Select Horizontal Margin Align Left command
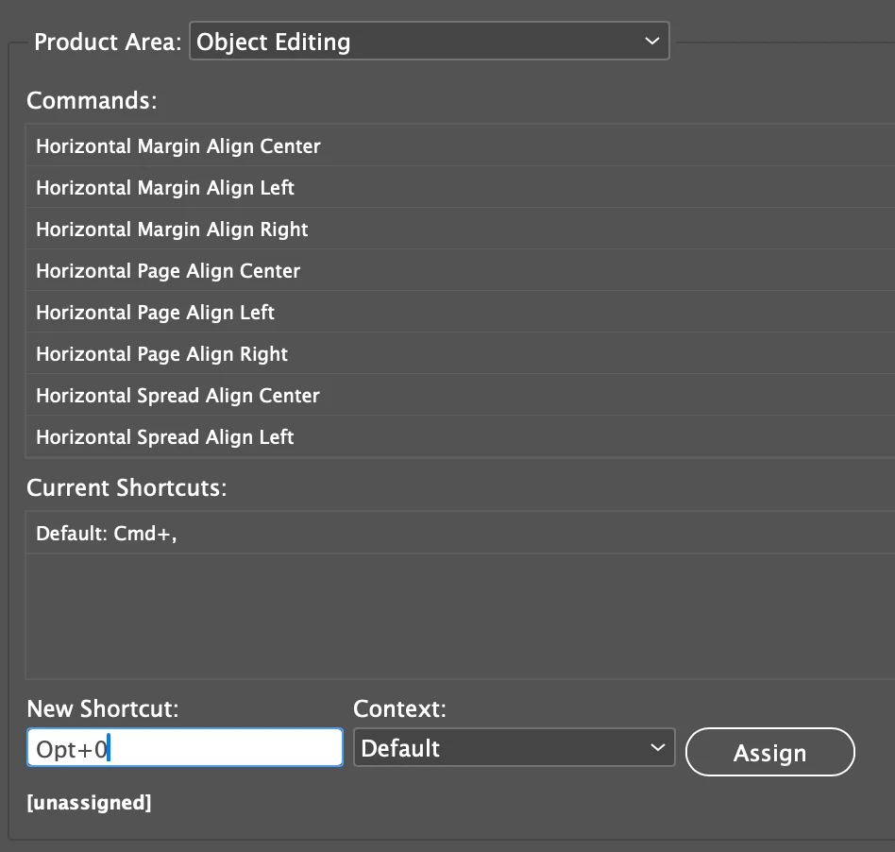This screenshot has width=895, height=852. tap(165, 188)
